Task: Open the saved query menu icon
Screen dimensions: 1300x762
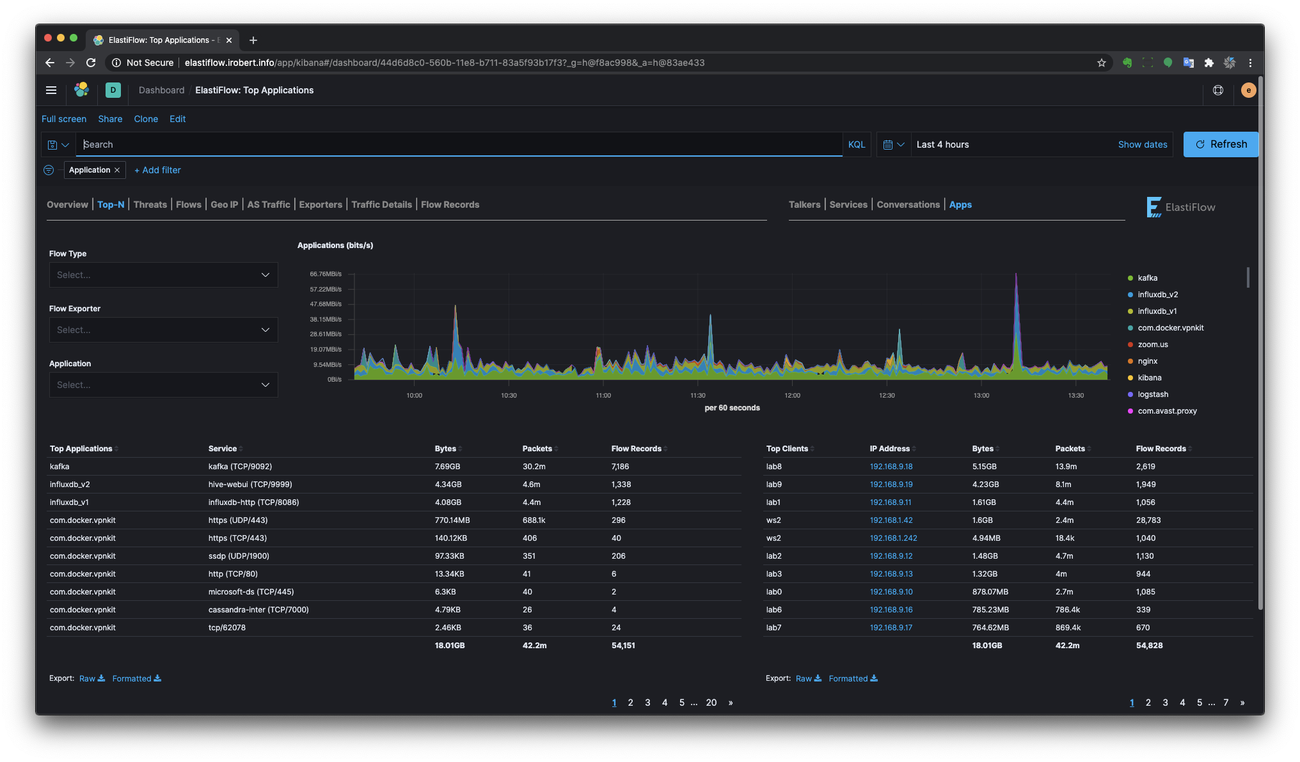Action: pyautogui.click(x=58, y=144)
